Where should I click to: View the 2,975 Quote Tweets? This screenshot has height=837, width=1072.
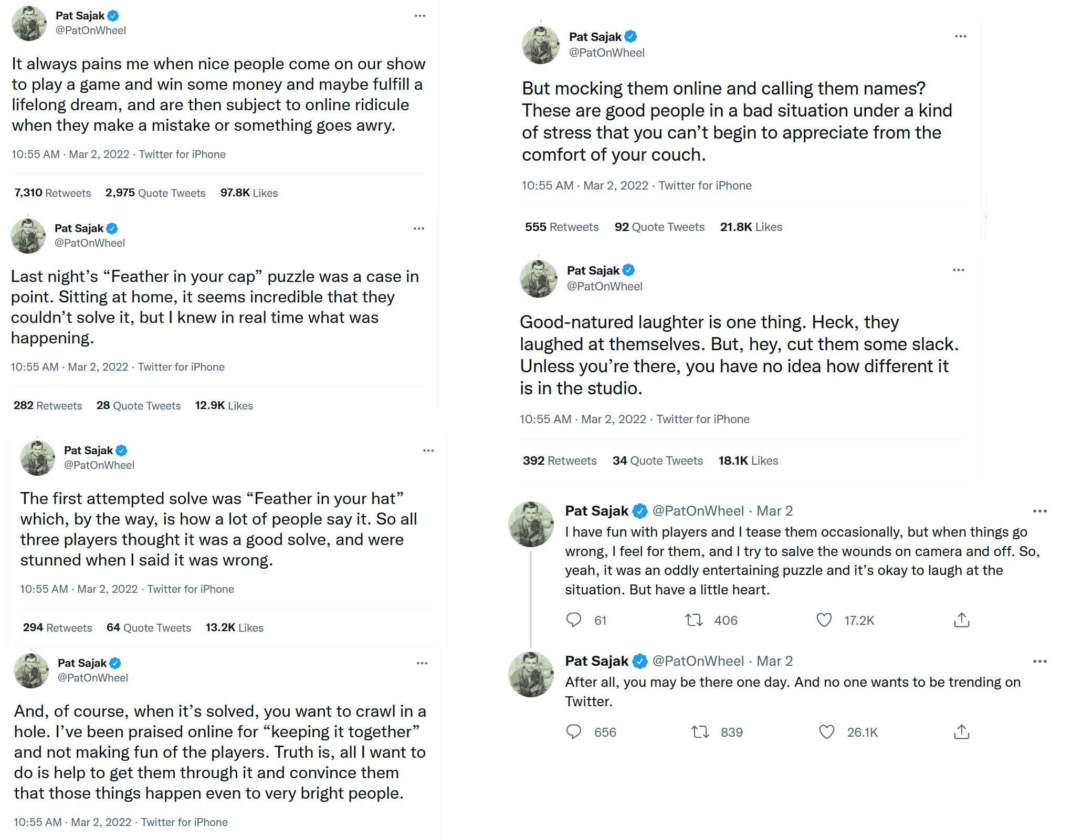[155, 193]
